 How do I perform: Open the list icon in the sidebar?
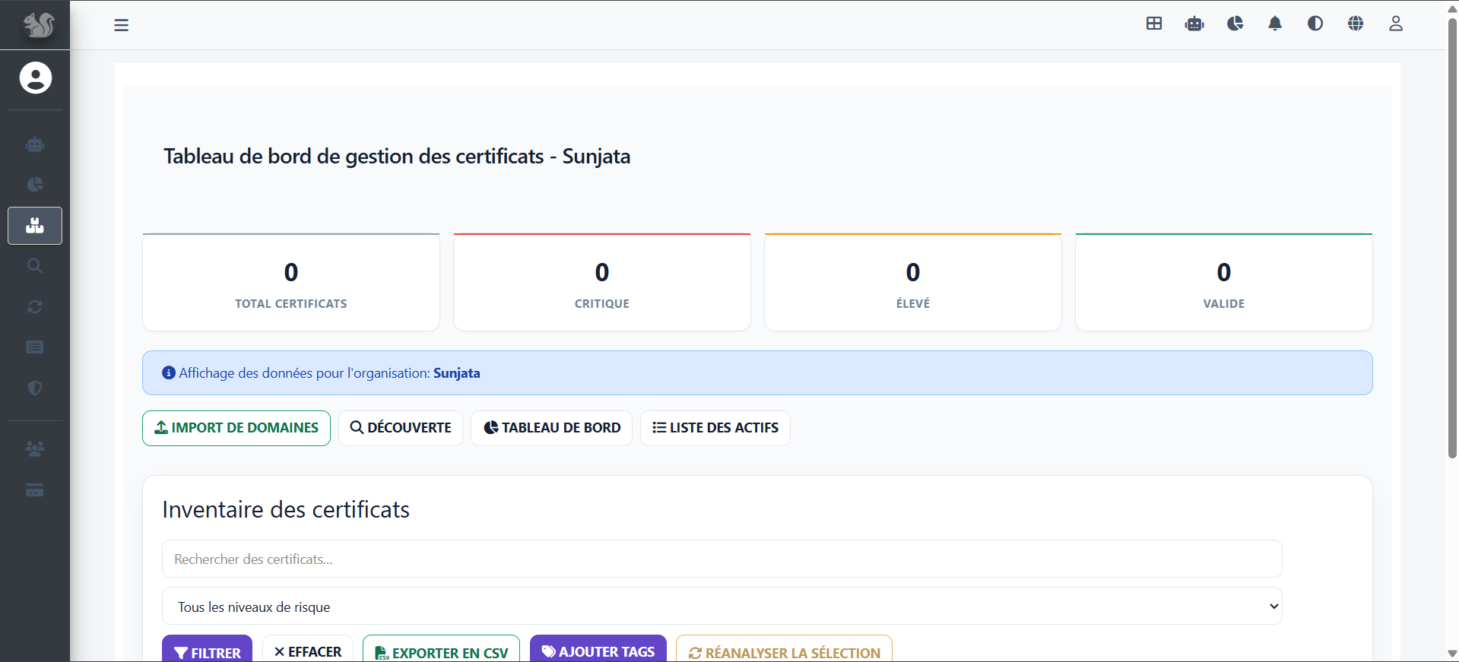[35, 347]
